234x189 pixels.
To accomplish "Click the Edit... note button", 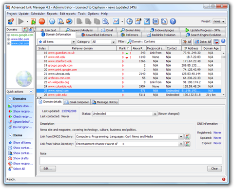I will point(48,169).
